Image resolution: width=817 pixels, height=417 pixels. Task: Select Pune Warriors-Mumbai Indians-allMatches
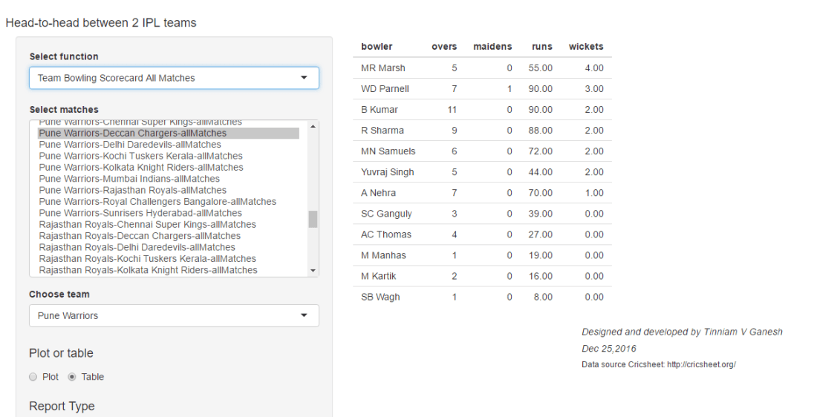click(129, 179)
